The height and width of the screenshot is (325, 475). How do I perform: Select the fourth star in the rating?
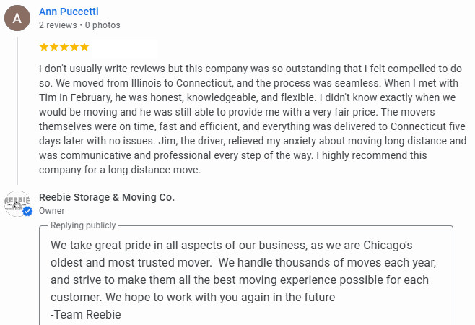tap(74, 47)
